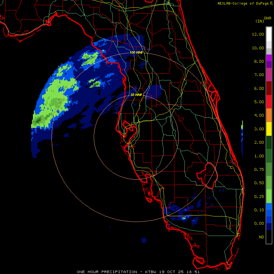Click the [IN] units label
The image size is (274, 274).
pos(260,21)
